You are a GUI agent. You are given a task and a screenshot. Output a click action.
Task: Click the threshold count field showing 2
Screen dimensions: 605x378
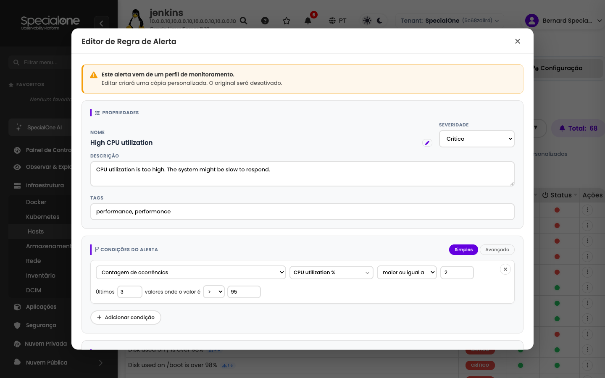[x=457, y=273]
